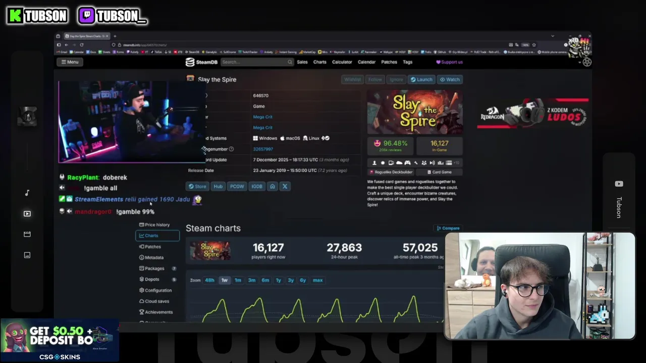Open the PCGW link button
This screenshot has height=363, width=646.
237,187
